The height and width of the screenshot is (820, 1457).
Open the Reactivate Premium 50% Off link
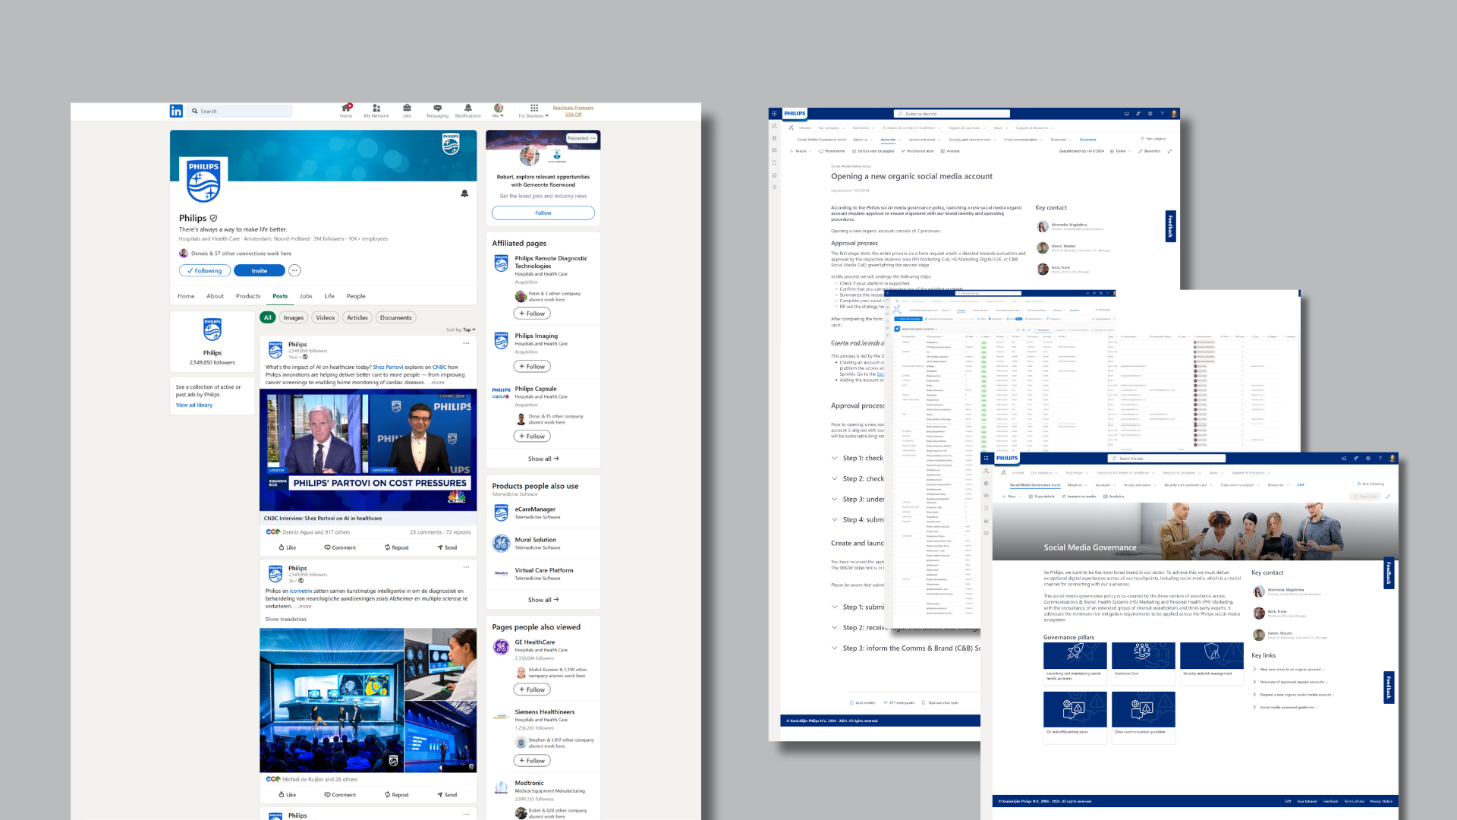[573, 111]
